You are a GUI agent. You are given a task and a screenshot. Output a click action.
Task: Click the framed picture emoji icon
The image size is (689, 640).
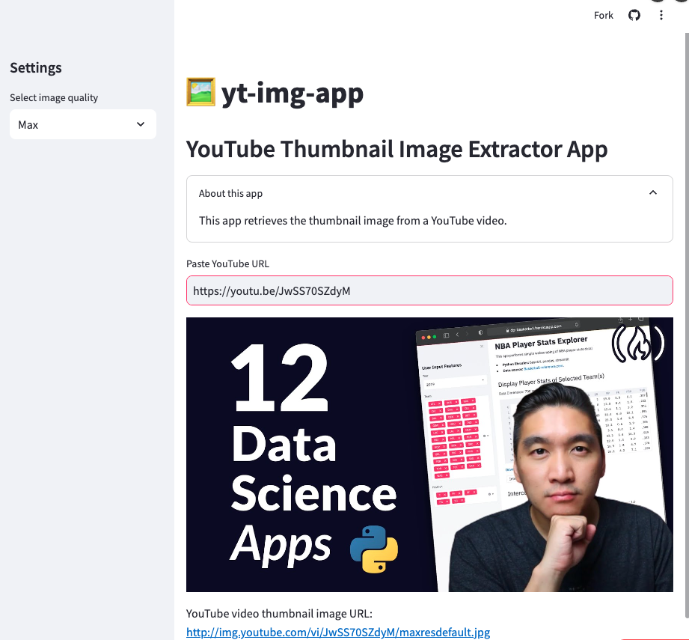click(x=200, y=92)
